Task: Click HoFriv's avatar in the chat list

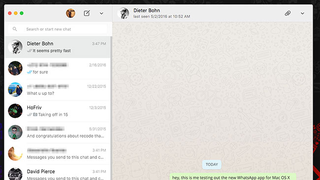Action: (x=15, y=111)
